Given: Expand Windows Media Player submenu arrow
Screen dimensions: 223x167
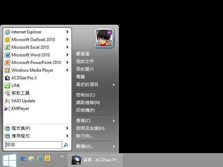Looking at the screenshot, I should pyautogui.click(x=67, y=70).
